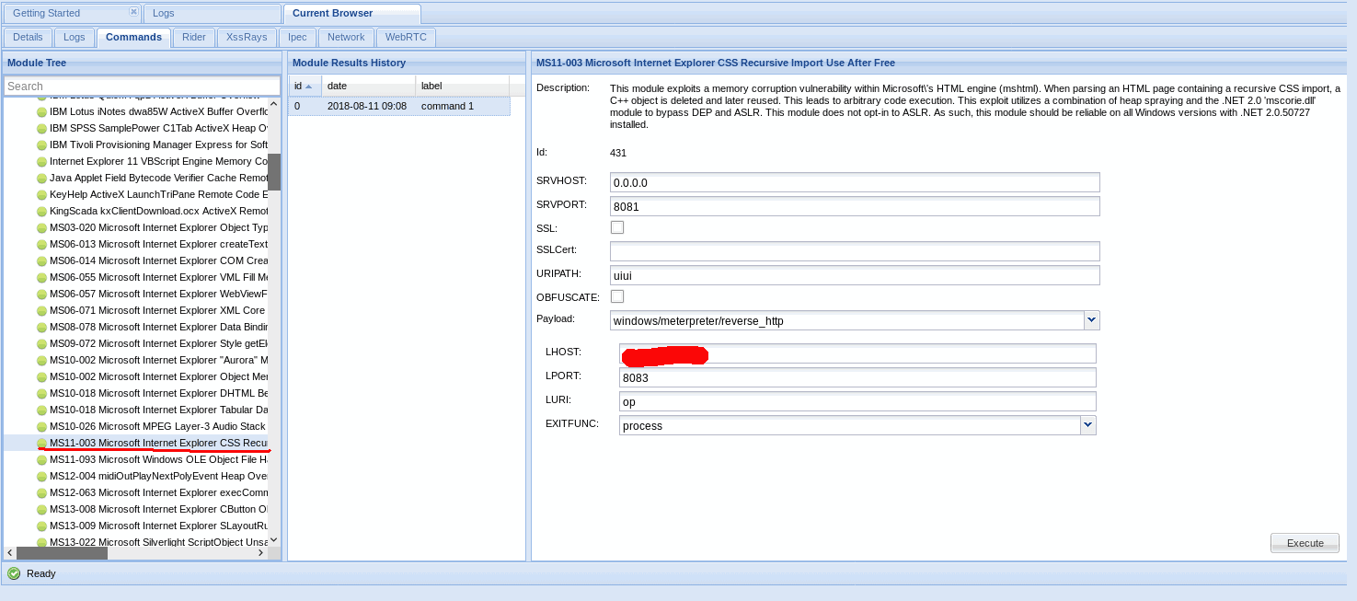1357x601 pixels.
Task: Click the SRVHOST input field
Action: [x=855, y=182]
